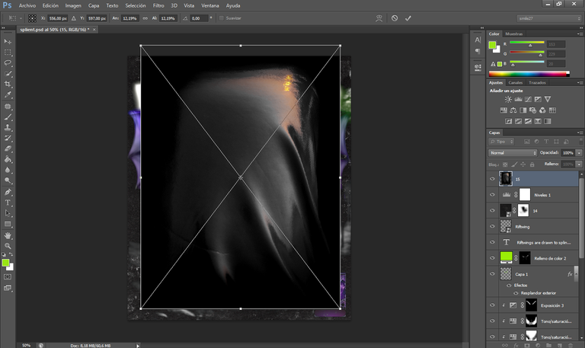Open the Color panel options menu

[580, 34]
